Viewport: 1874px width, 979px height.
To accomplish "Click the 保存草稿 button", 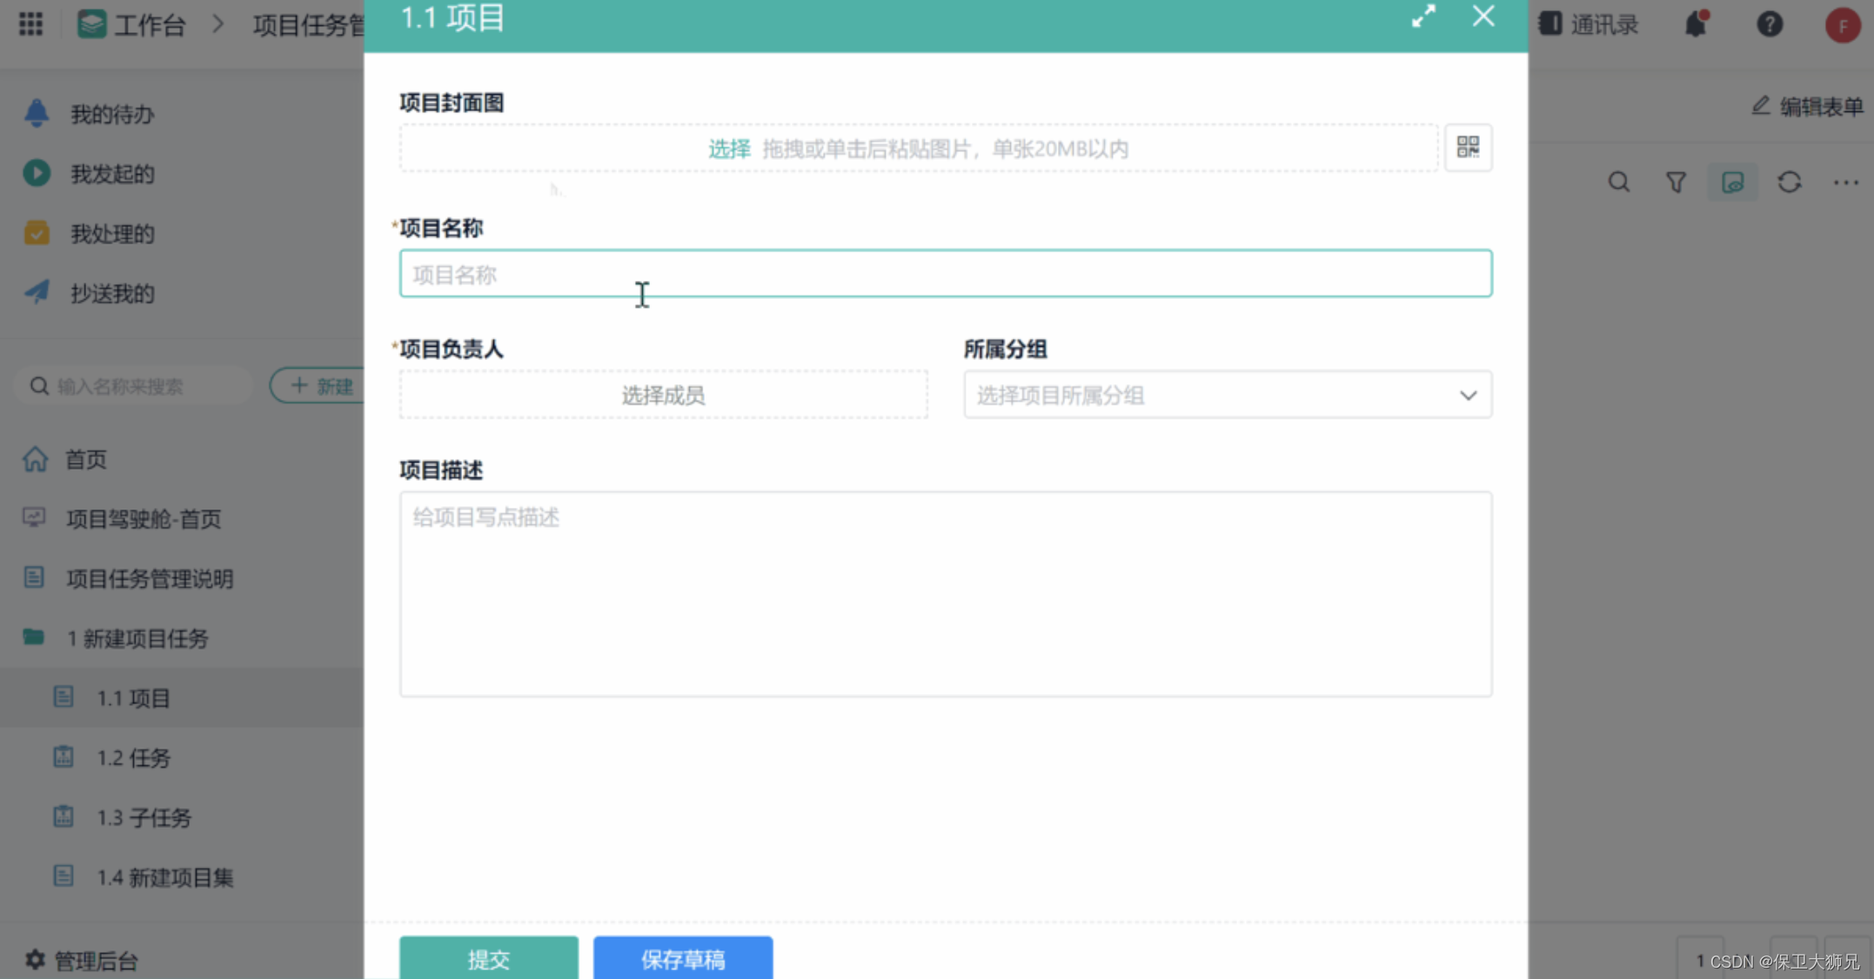I will tap(682, 958).
